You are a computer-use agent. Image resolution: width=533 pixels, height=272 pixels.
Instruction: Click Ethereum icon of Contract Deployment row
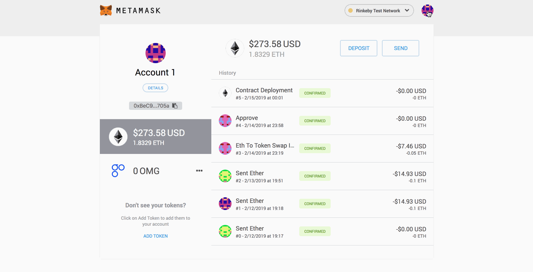click(x=225, y=93)
